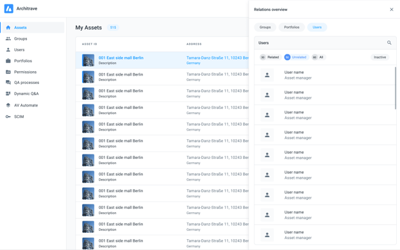Switch to Groups tab in Relations overview
Screen dimensions: 400x250
(265, 28)
